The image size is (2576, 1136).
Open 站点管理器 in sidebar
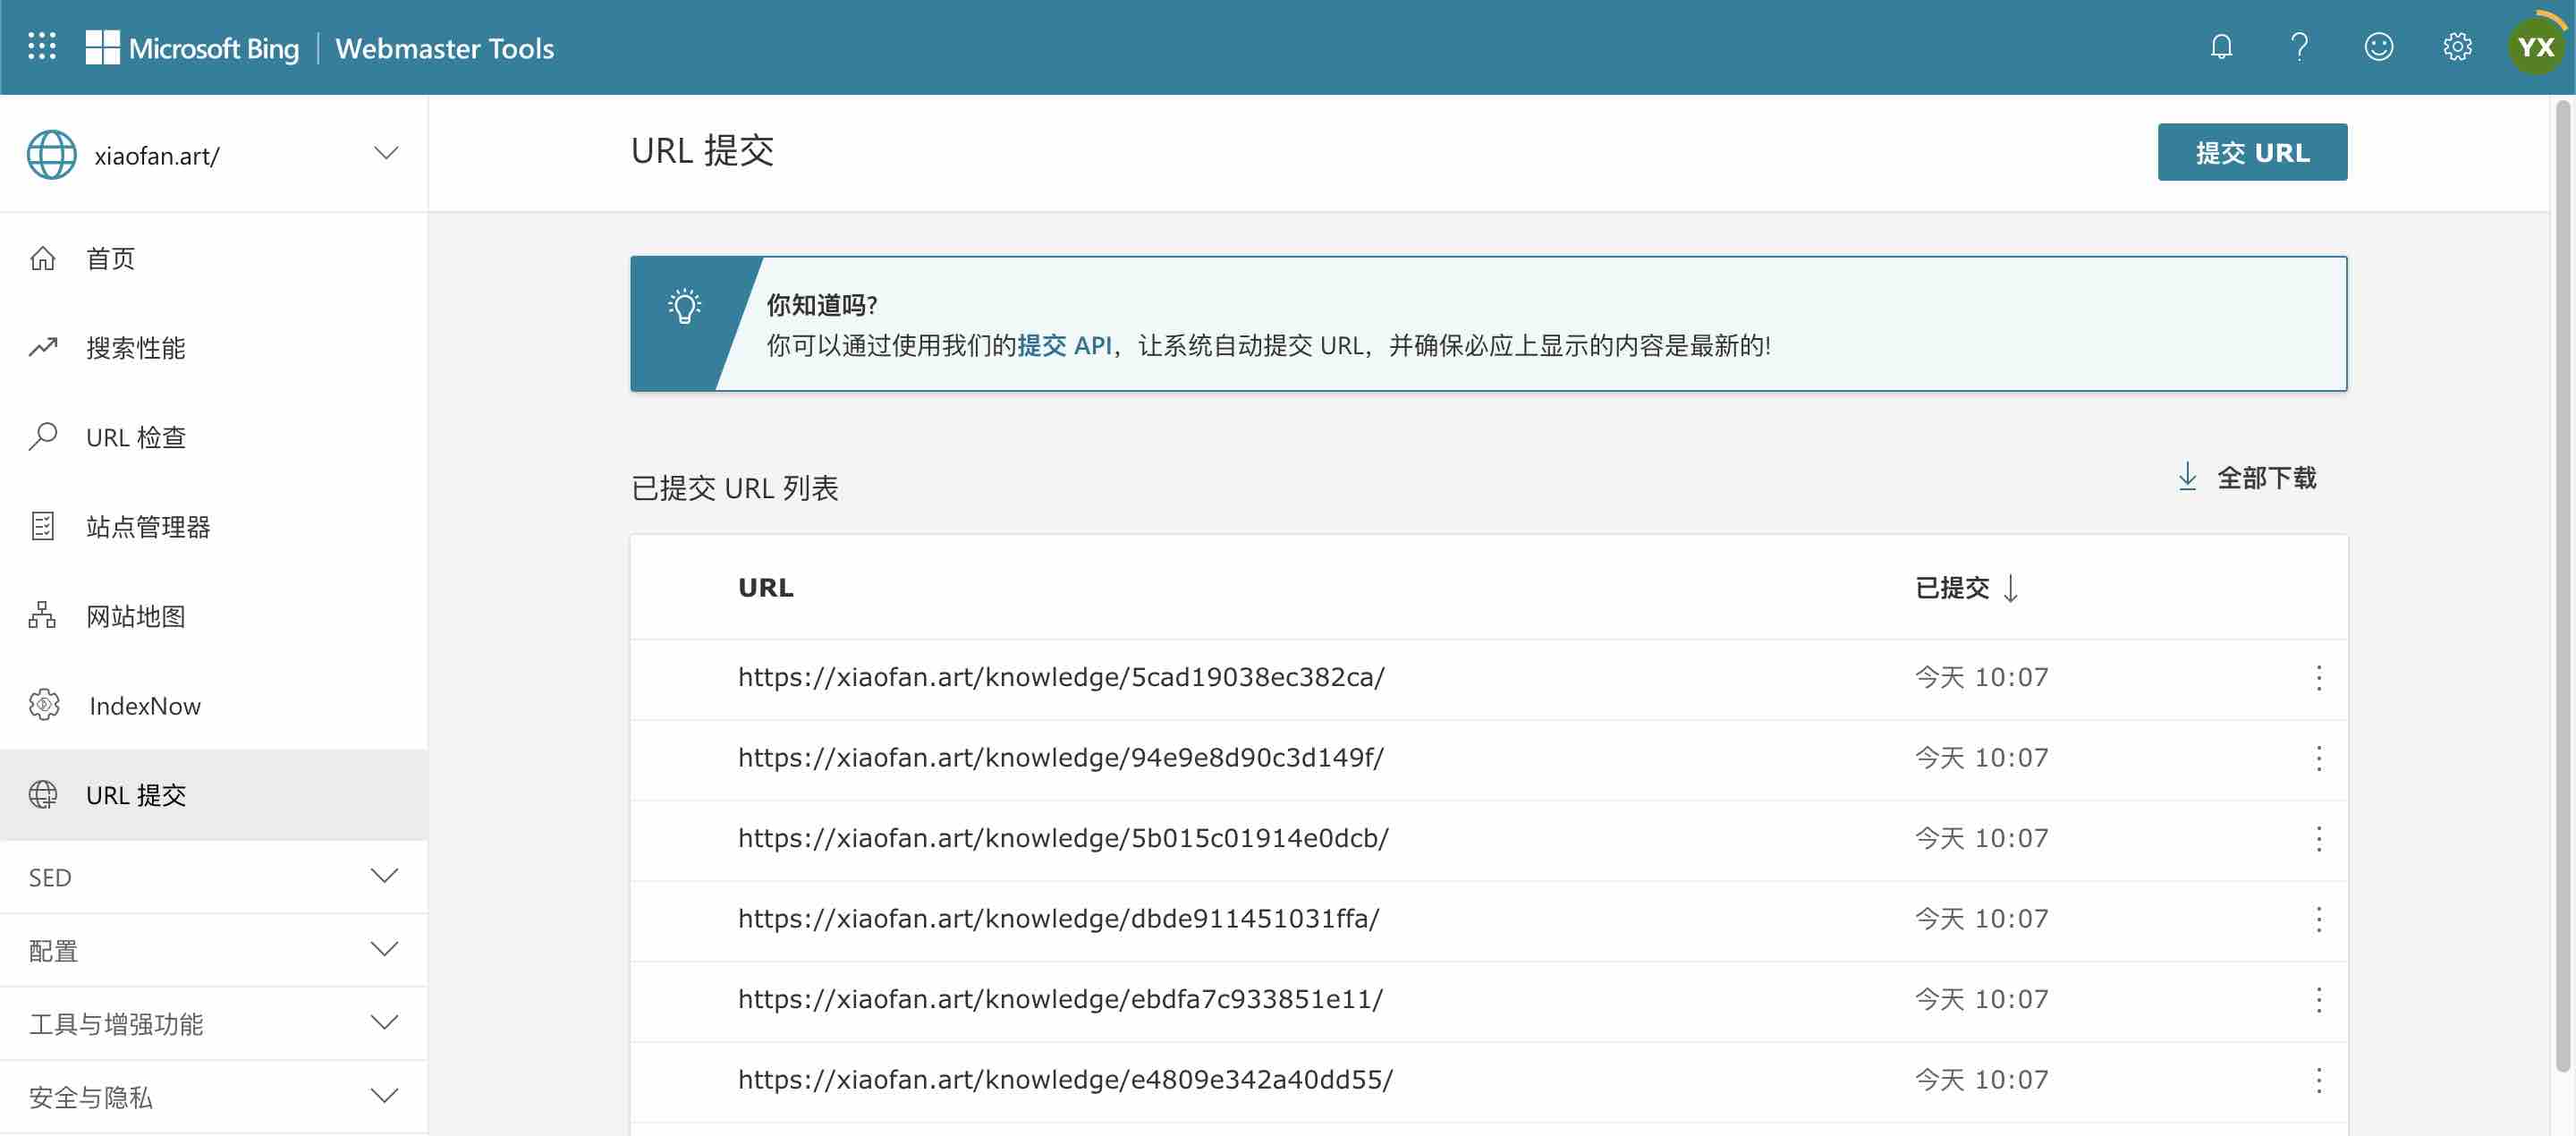pyautogui.click(x=148, y=527)
